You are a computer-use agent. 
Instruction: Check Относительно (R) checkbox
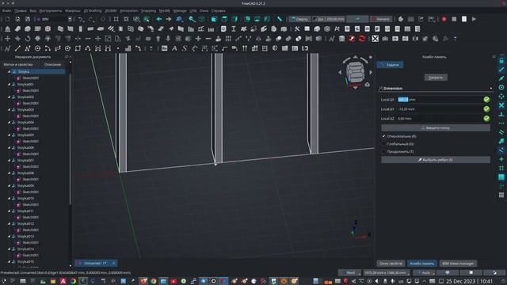click(x=383, y=136)
